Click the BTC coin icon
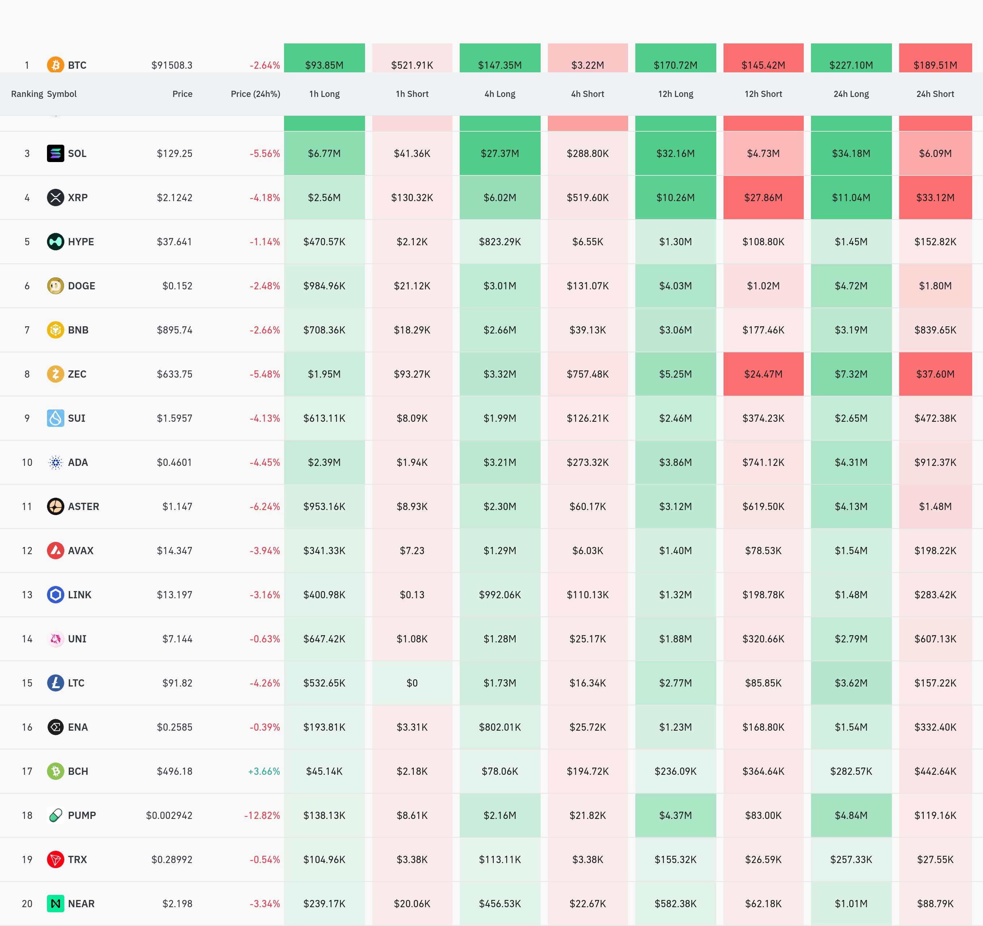983x926 pixels. click(55, 65)
